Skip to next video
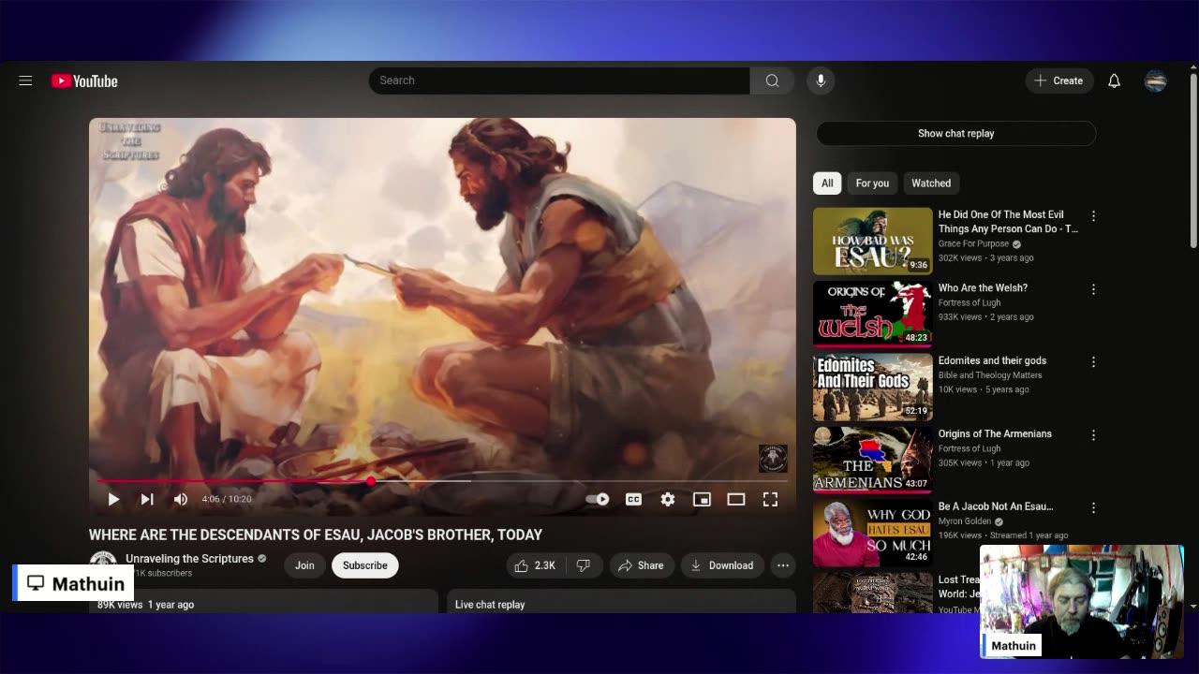Screen dimensions: 1199x674 pos(147,499)
